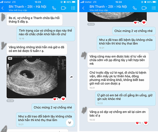Open contact name BN Thanh in right header
The height and width of the screenshot is (132, 158).
click(x=108, y=7)
